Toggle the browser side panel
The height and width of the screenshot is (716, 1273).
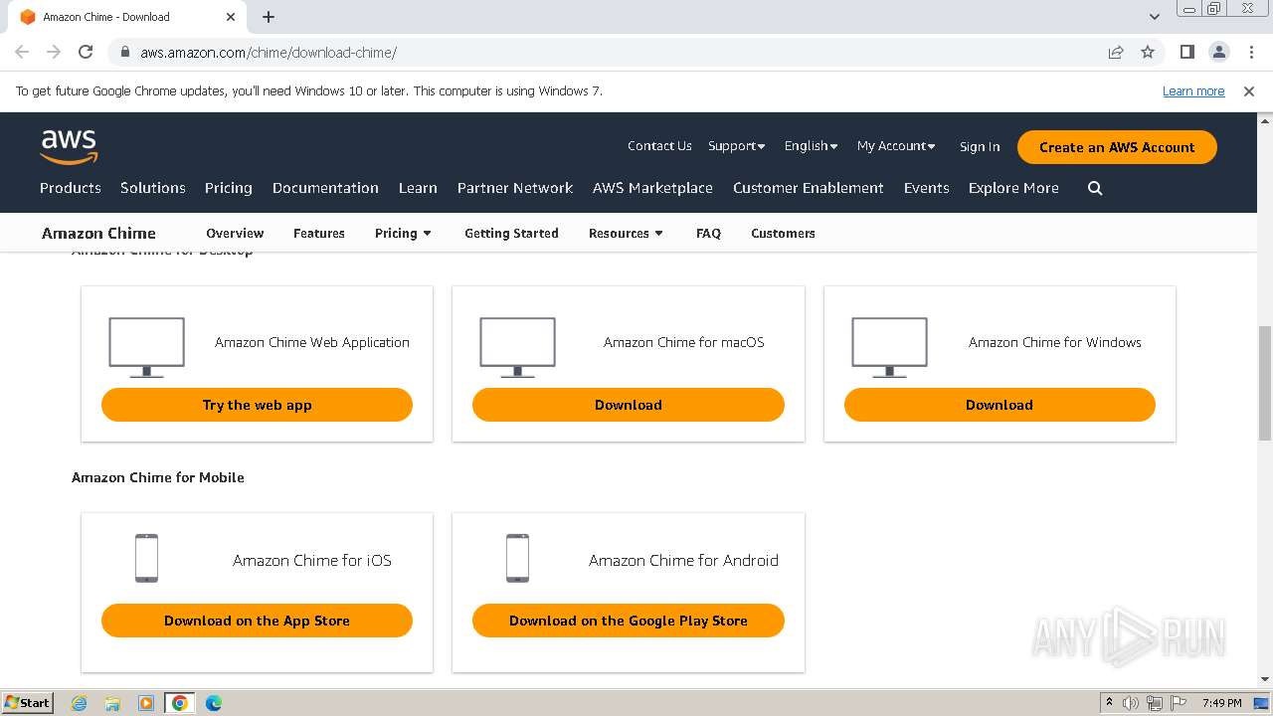(x=1186, y=53)
